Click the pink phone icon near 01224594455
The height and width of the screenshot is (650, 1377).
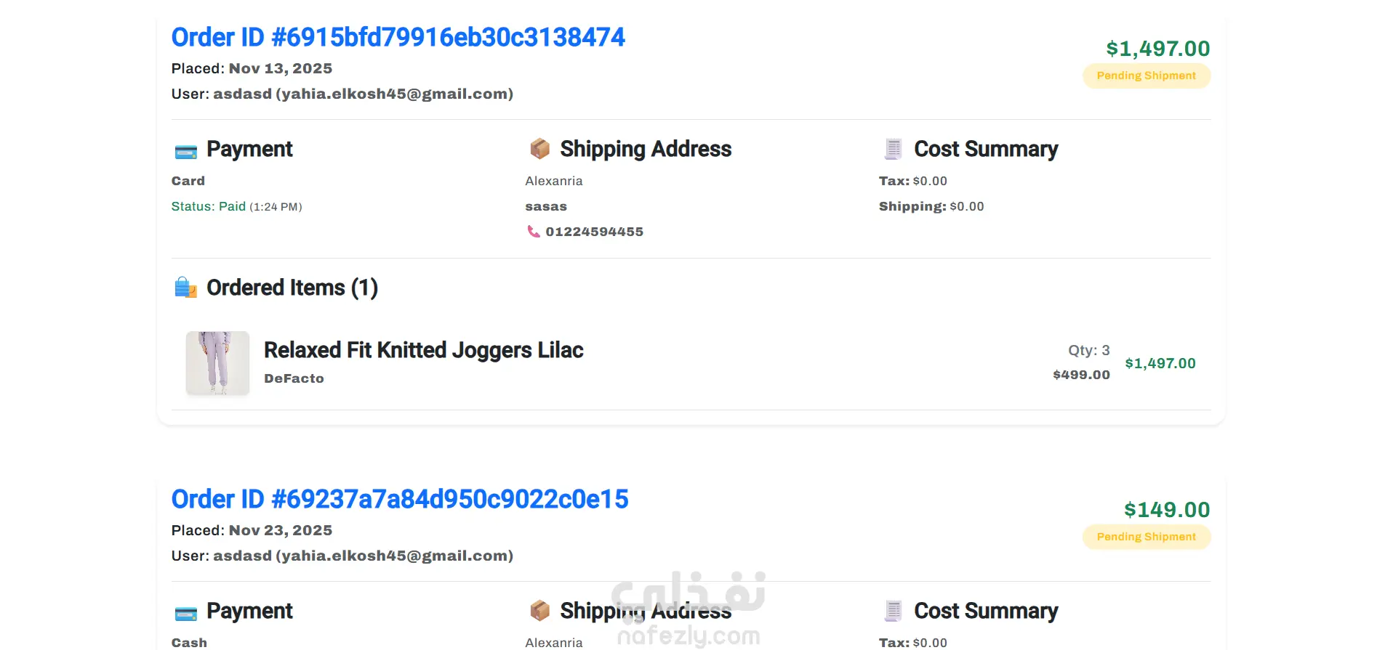click(534, 232)
